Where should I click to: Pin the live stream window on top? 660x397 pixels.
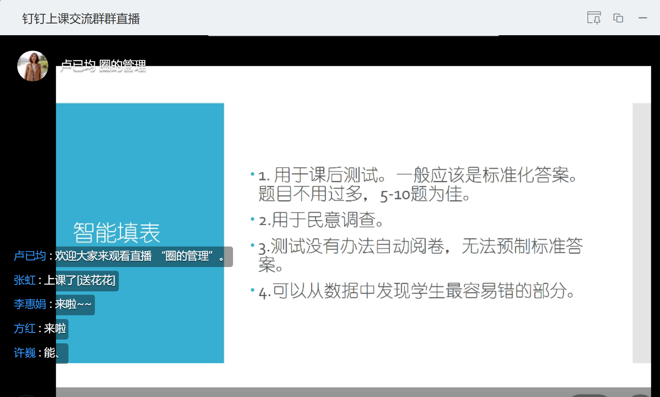[x=594, y=18]
